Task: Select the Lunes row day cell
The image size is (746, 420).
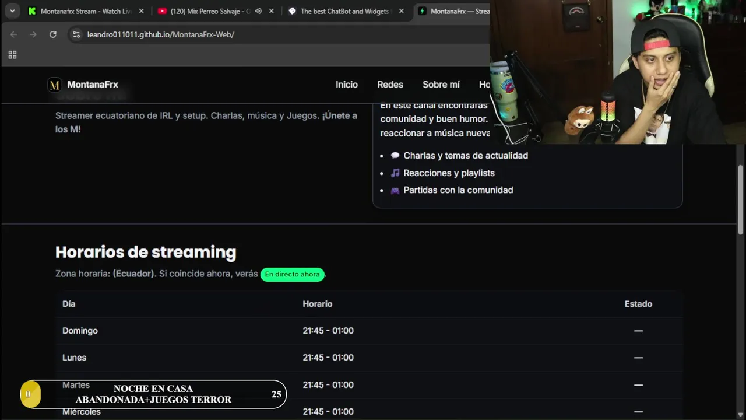Action: pyautogui.click(x=74, y=358)
